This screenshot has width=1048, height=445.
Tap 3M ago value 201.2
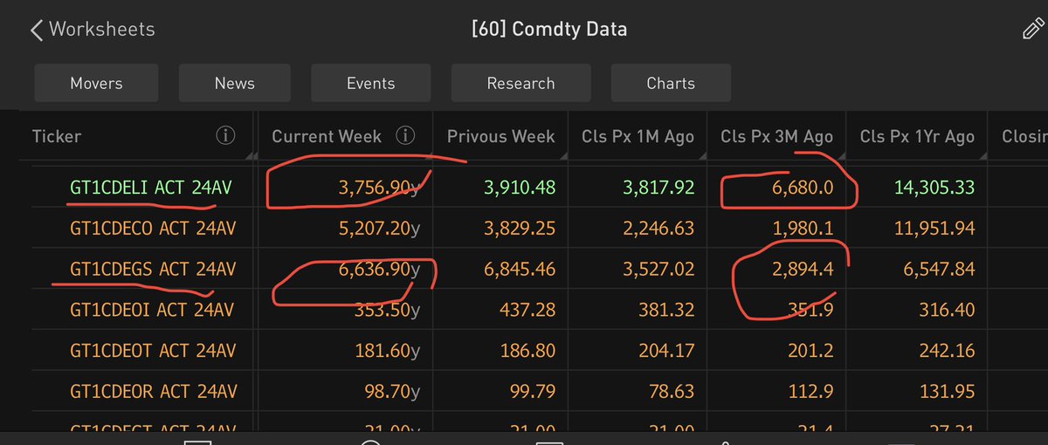[812, 352]
